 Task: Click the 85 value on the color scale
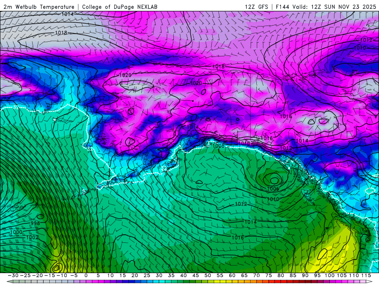pyautogui.click(x=293, y=275)
